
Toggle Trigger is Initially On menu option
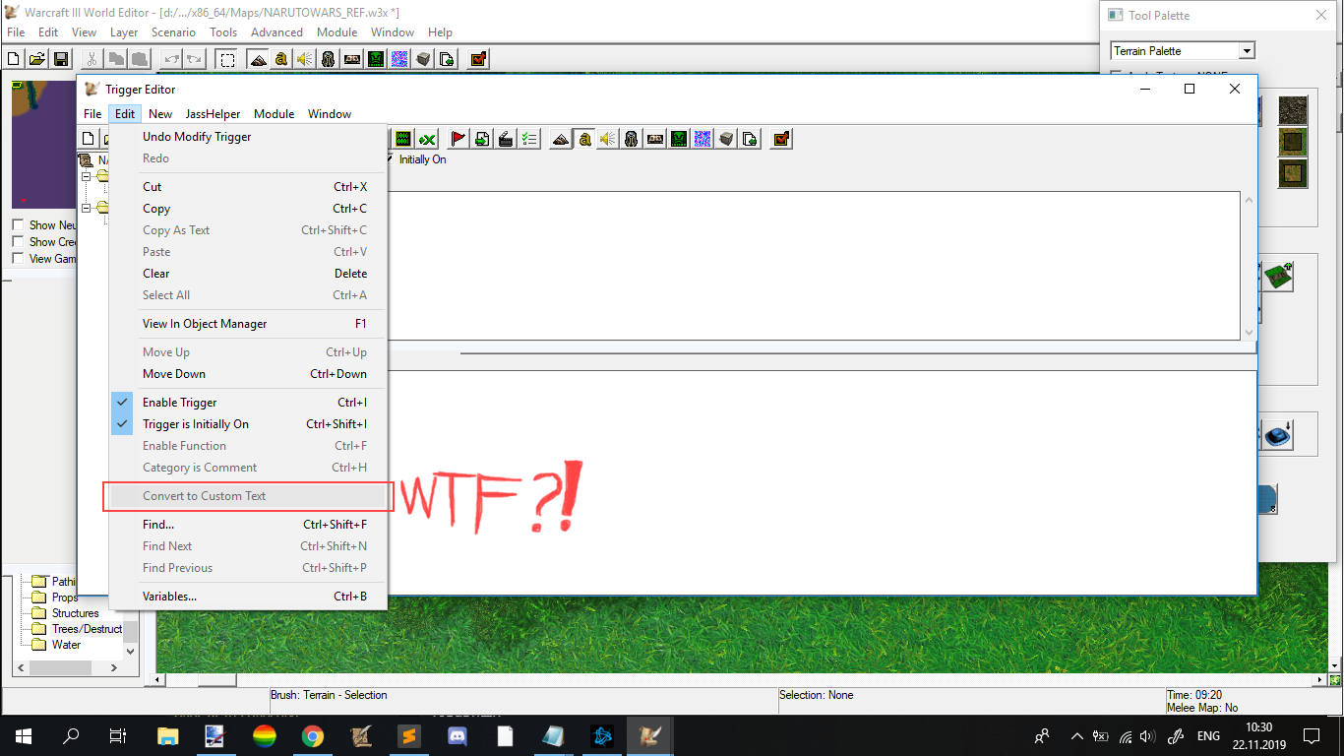[x=248, y=424]
